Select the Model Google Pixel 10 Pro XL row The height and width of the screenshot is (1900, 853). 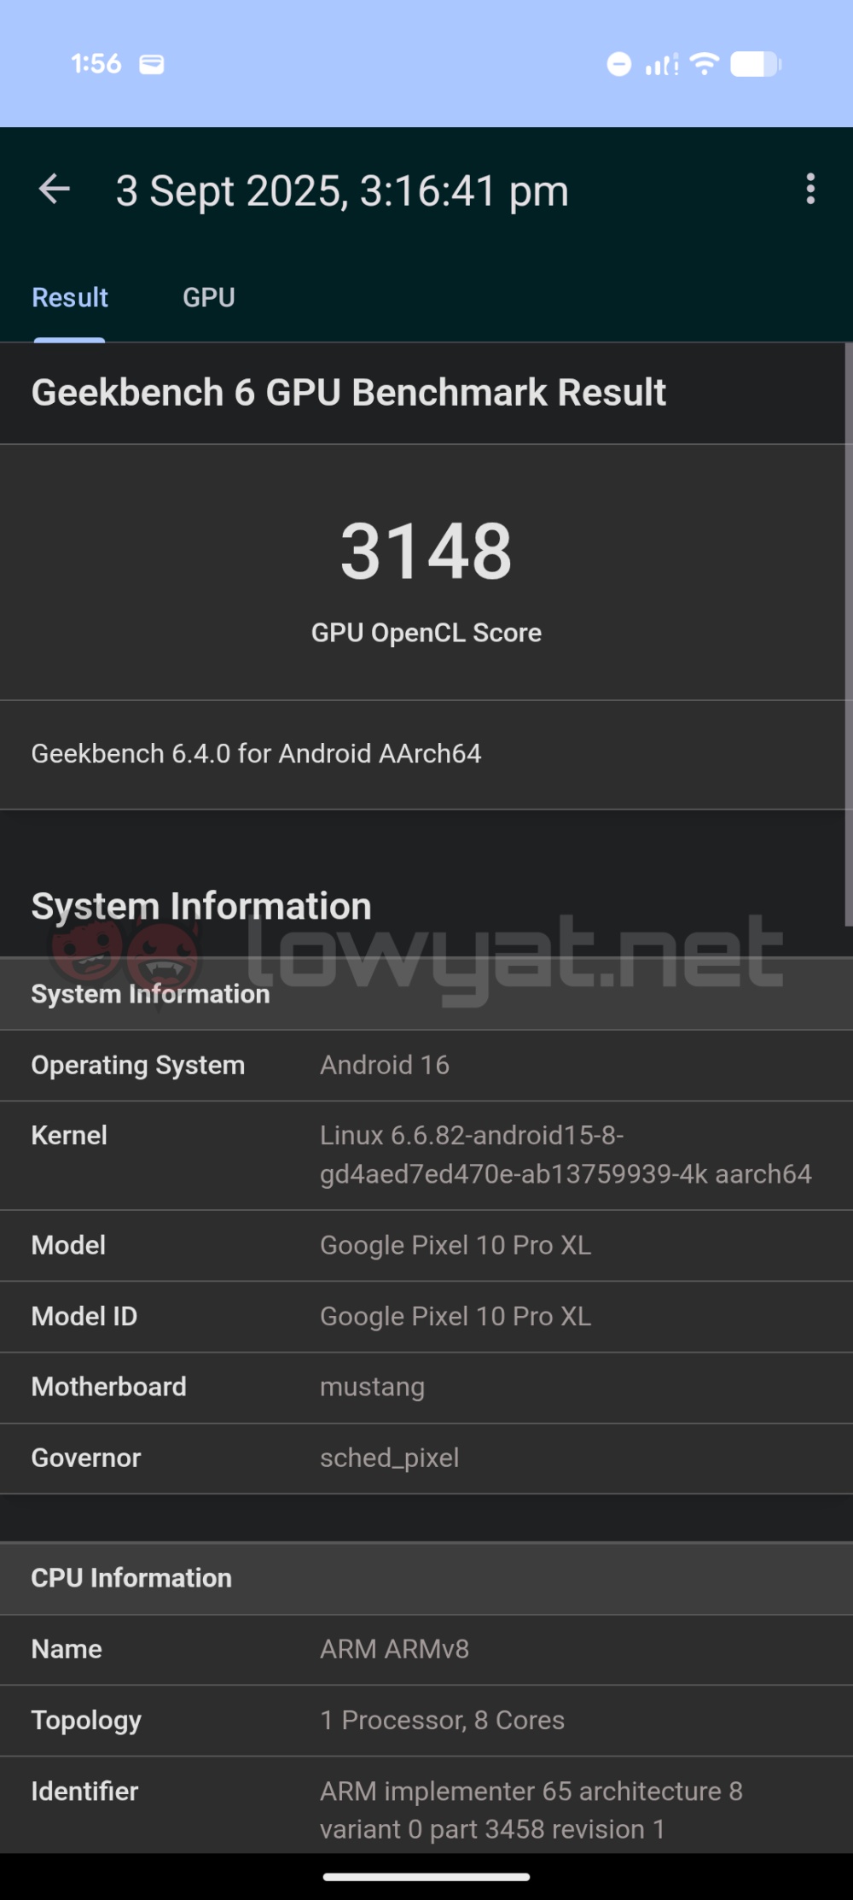[x=426, y=1246]
